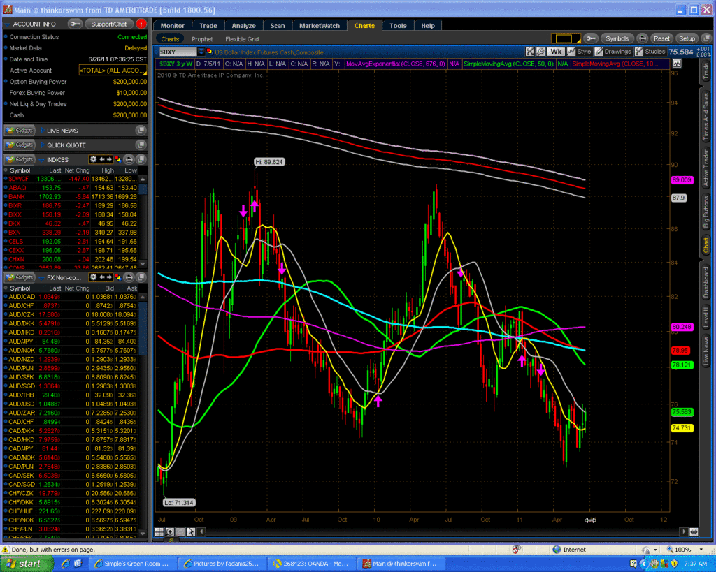Open the Flexible Grid sub-tab
This screenshot has height=572, width=716.
[x=242, y=39]
